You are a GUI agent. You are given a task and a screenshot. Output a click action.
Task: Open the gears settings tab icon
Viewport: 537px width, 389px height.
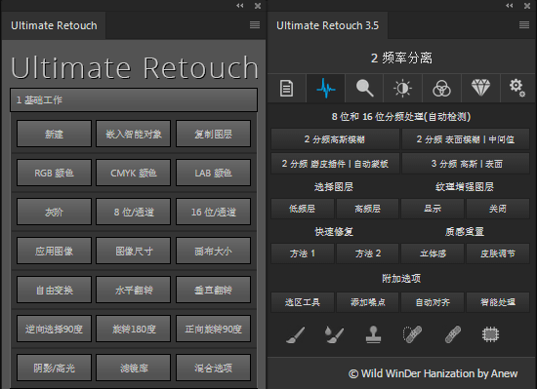(517, 88)
